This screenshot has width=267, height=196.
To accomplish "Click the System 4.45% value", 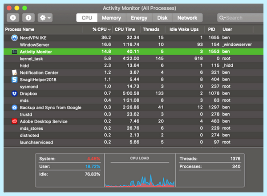I will point(93,159).
